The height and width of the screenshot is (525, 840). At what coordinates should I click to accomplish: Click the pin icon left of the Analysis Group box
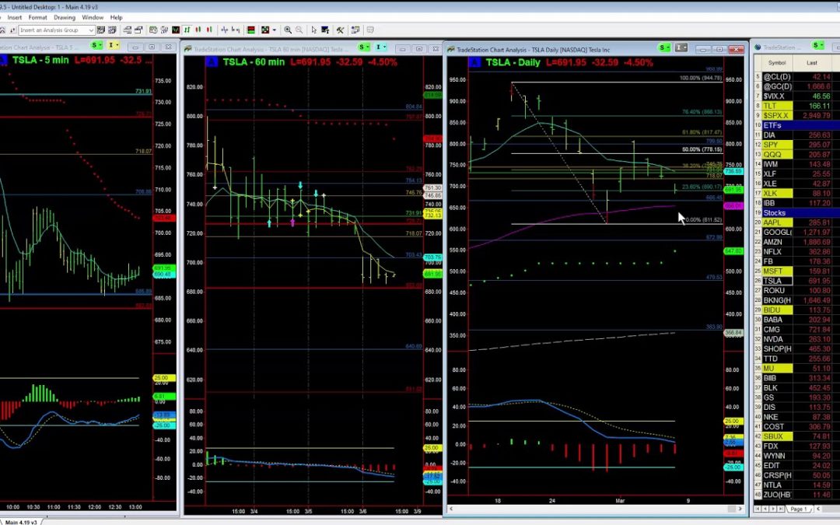point(12,30)
